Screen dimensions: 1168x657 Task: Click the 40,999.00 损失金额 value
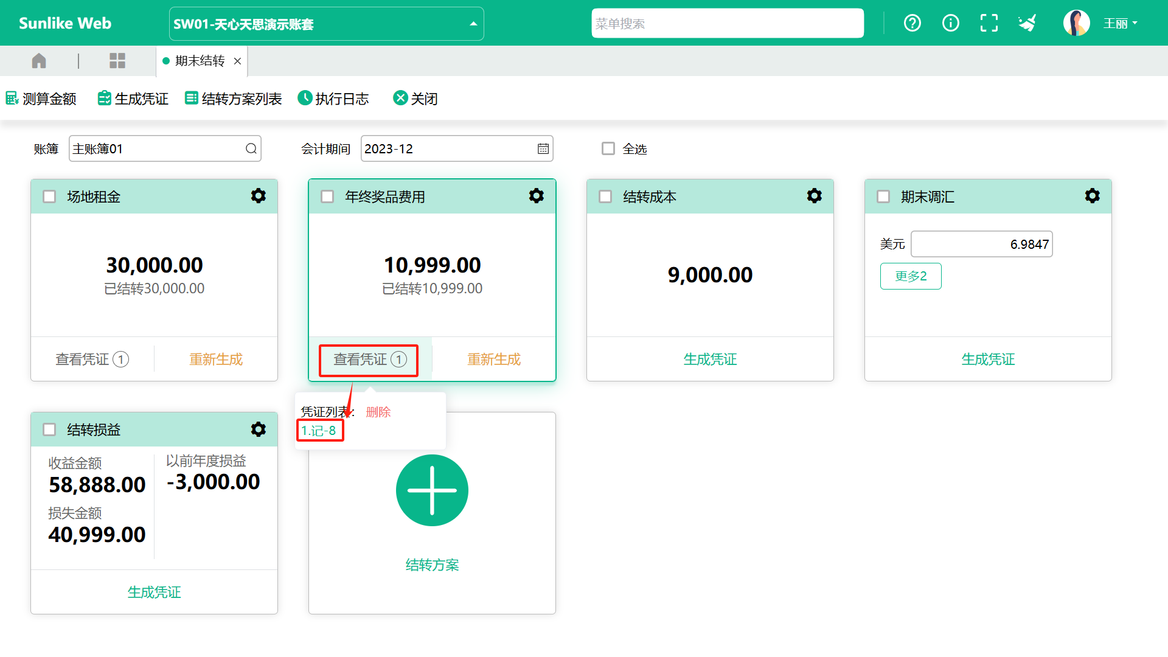[97, 535]
